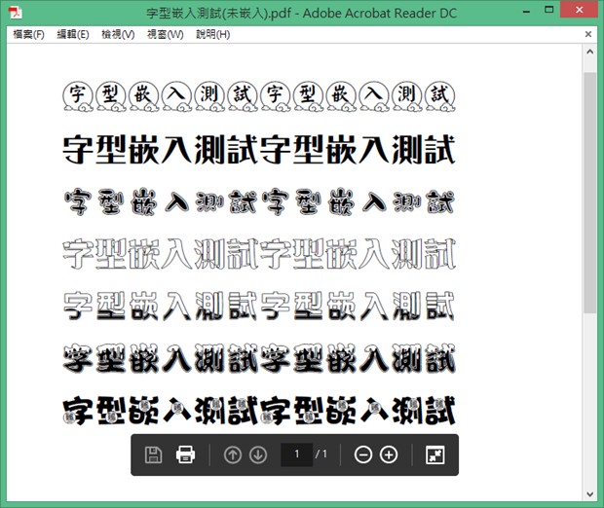Open the 編輯(E) menu
This screenshot has width=604, height=508.
pos(73,35)
